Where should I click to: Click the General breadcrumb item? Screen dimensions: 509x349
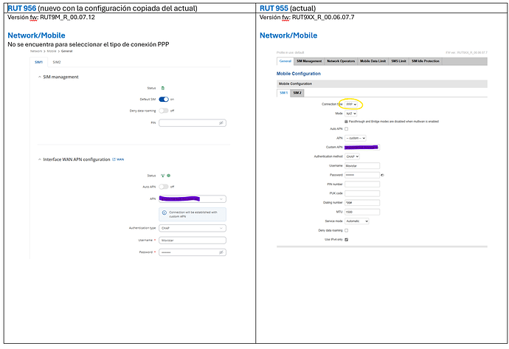(67, 52)
